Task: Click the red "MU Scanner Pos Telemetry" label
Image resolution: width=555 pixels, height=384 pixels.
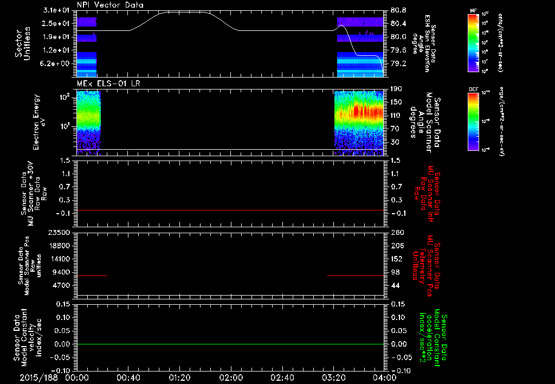Action: point(427,266)
